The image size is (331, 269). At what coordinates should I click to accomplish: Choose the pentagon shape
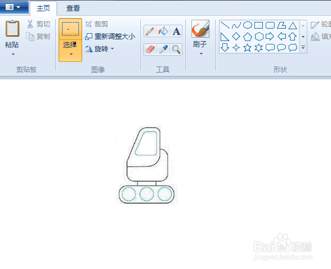(x=248, y=37)
